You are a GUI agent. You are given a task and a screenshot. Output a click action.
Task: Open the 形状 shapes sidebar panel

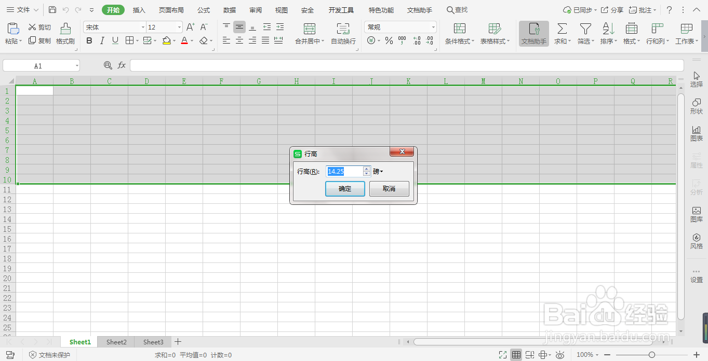point(697,106)
